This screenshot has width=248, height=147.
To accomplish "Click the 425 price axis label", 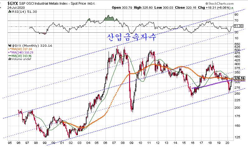I will click(237, 60).
